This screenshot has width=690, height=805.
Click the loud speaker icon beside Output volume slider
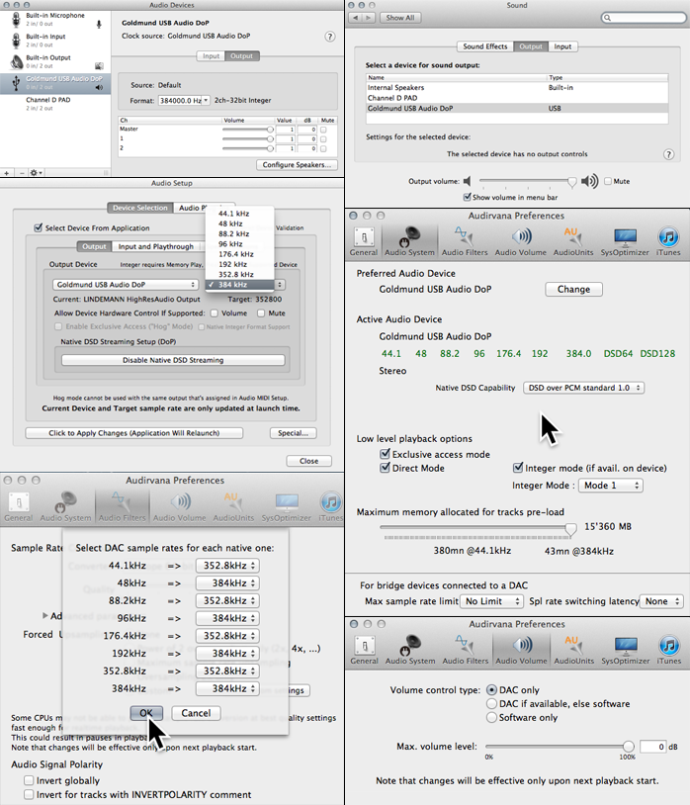click(590, 181)
